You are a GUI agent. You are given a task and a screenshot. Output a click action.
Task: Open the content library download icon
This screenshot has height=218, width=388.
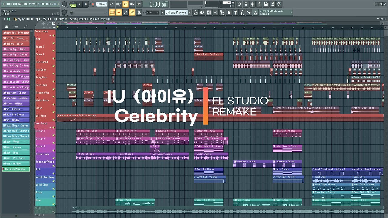256,13
